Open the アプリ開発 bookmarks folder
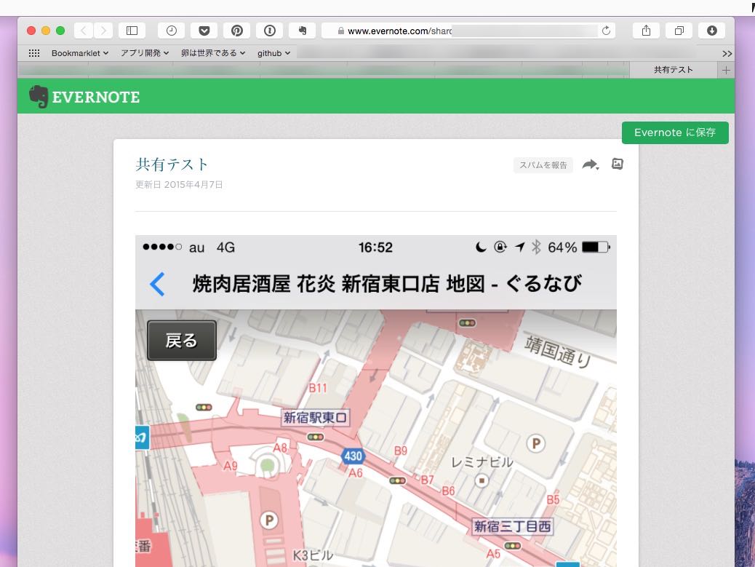 pos(145,53)
